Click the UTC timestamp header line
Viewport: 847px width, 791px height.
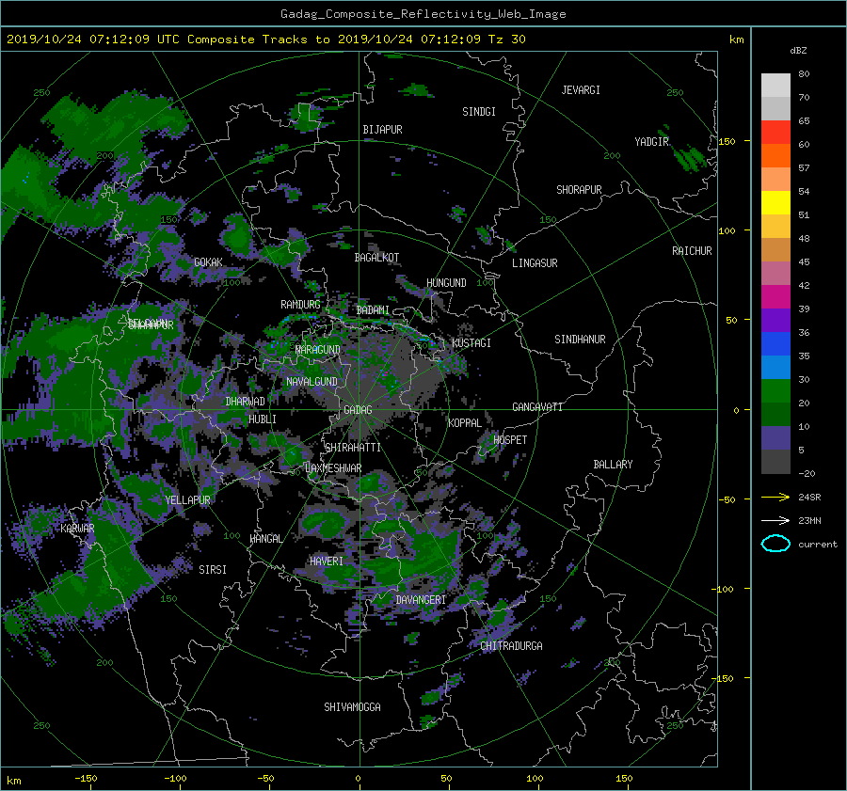tap(265, 40)
